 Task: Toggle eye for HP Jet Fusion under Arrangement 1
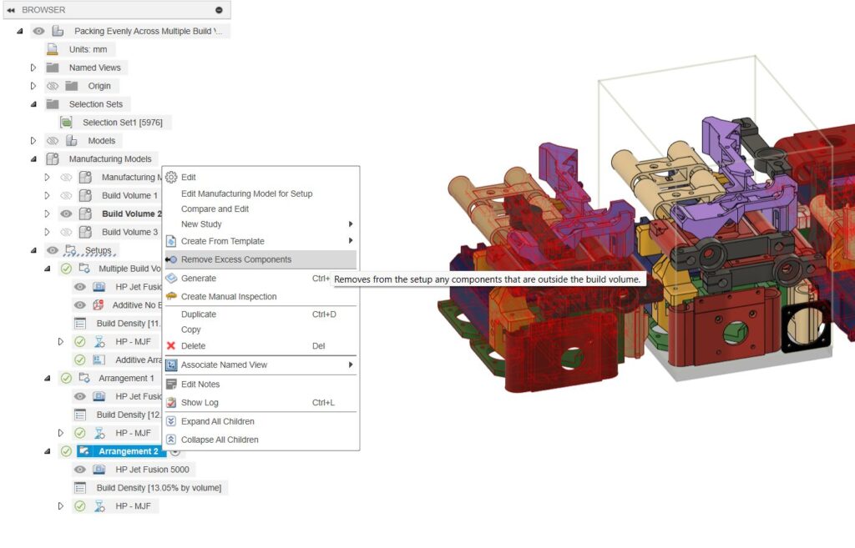79,396
